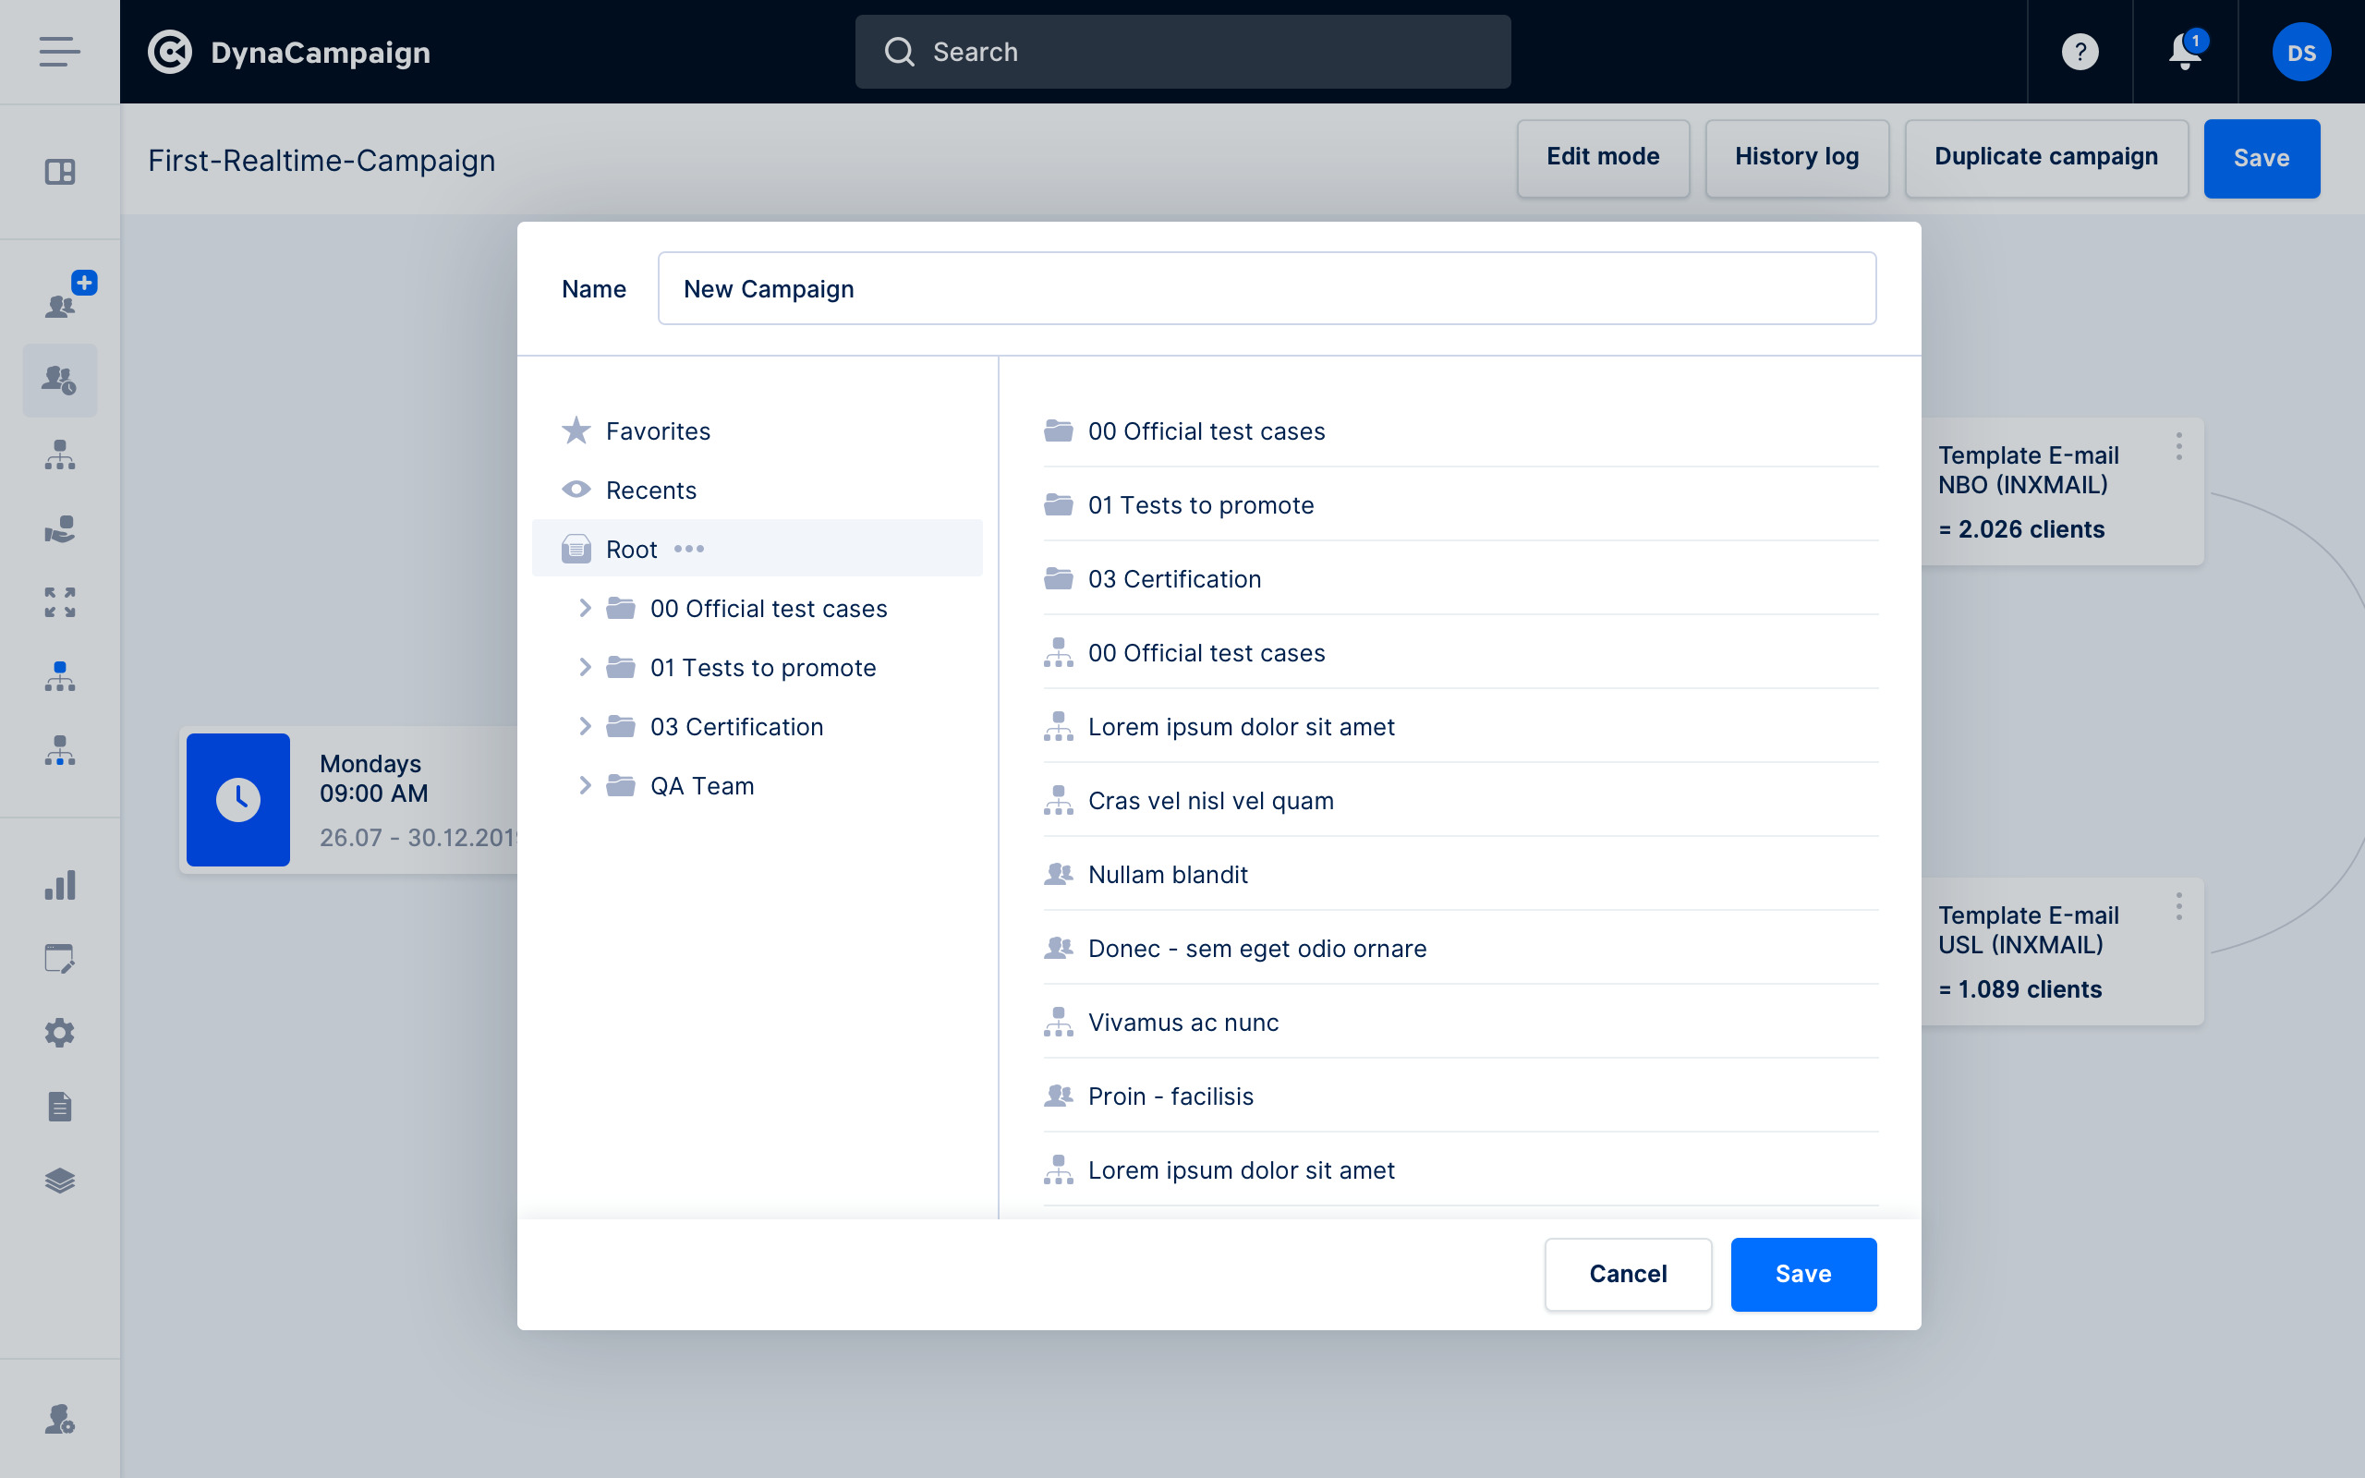Open the bar chart reports sidebar icon

[60, 886]
